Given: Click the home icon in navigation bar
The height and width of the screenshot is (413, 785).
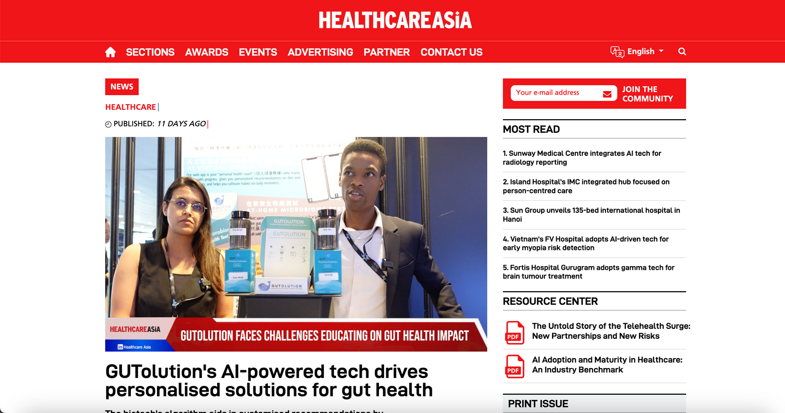Looking at the screenshot, I should pyautogui.click(x=110, y=52).
